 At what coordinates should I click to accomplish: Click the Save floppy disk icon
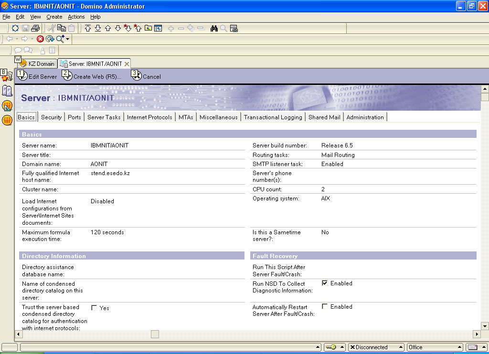click(26, 28)
